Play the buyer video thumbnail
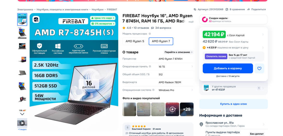 (x=172, y=109)
